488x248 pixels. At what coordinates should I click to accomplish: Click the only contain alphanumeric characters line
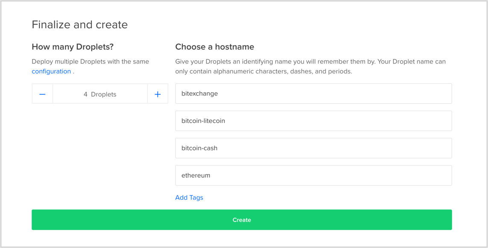[264, 71]
